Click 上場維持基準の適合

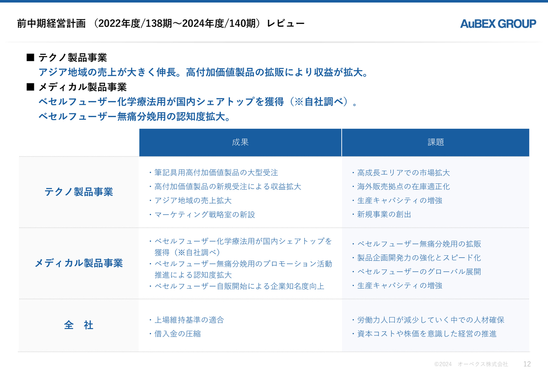[x=186, y=320]
